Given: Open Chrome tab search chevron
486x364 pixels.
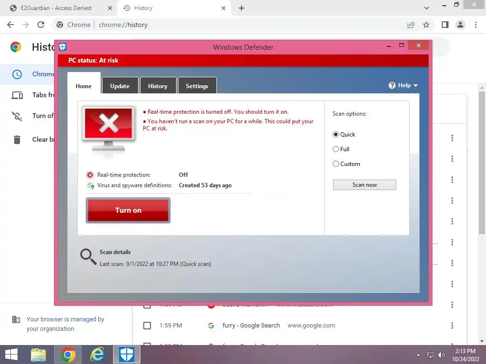Looking at the screenshot, I should coord(427,8).
